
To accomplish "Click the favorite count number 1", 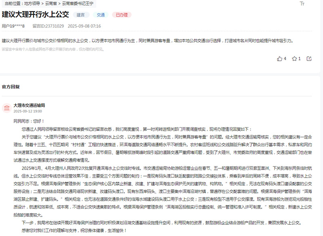I will [x=300, y=58].
